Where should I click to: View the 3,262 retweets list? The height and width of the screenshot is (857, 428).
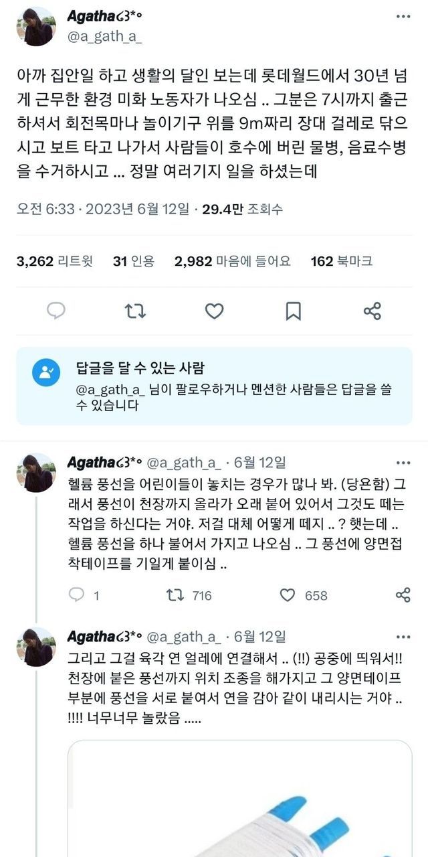pyautogui.click(x=55, y=261)
